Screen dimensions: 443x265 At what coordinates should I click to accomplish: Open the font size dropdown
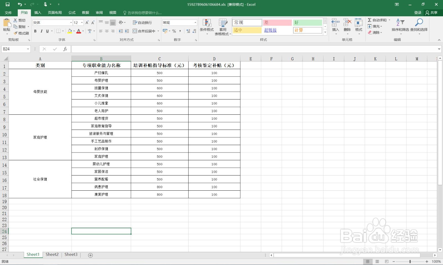(82, 23)
